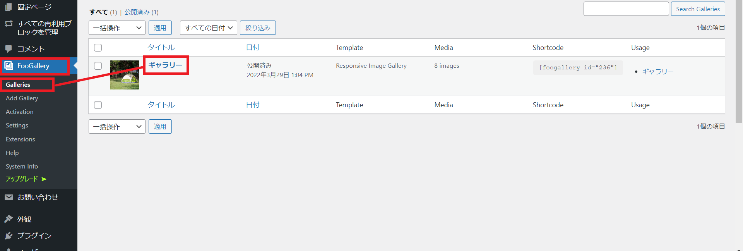Viewport: 743px width, 251px height.
Task: Check the select-all checkbox in table header
Action: click(x=98, y=48)
